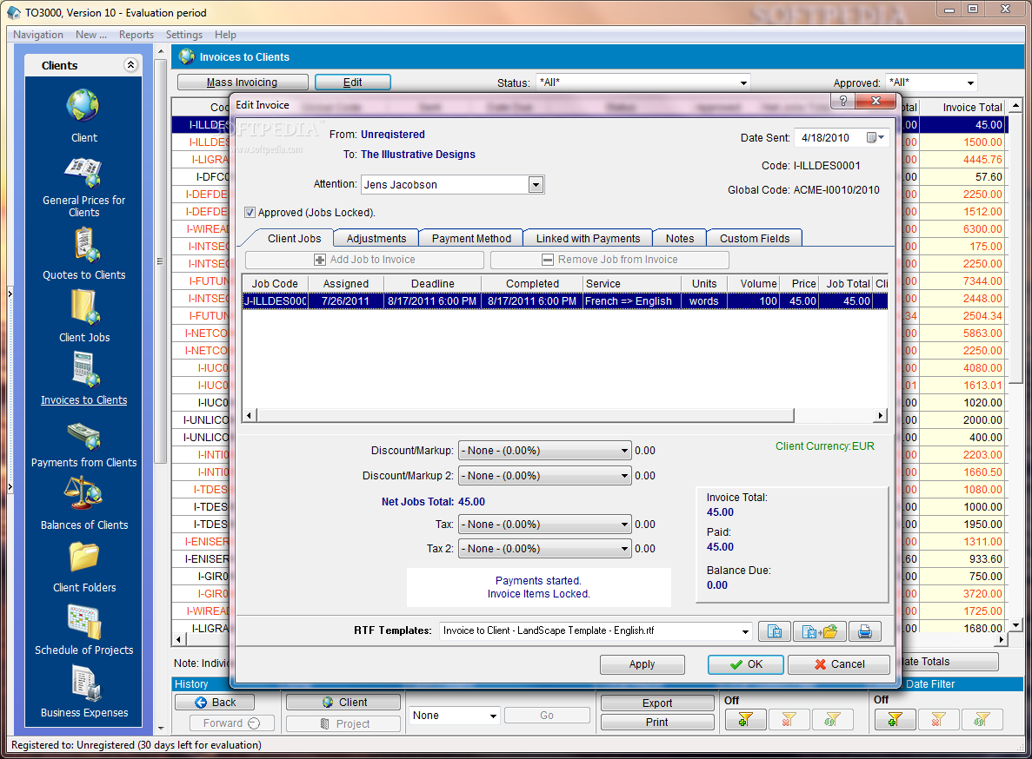Click the Client button in History bar

coord(343,703)
